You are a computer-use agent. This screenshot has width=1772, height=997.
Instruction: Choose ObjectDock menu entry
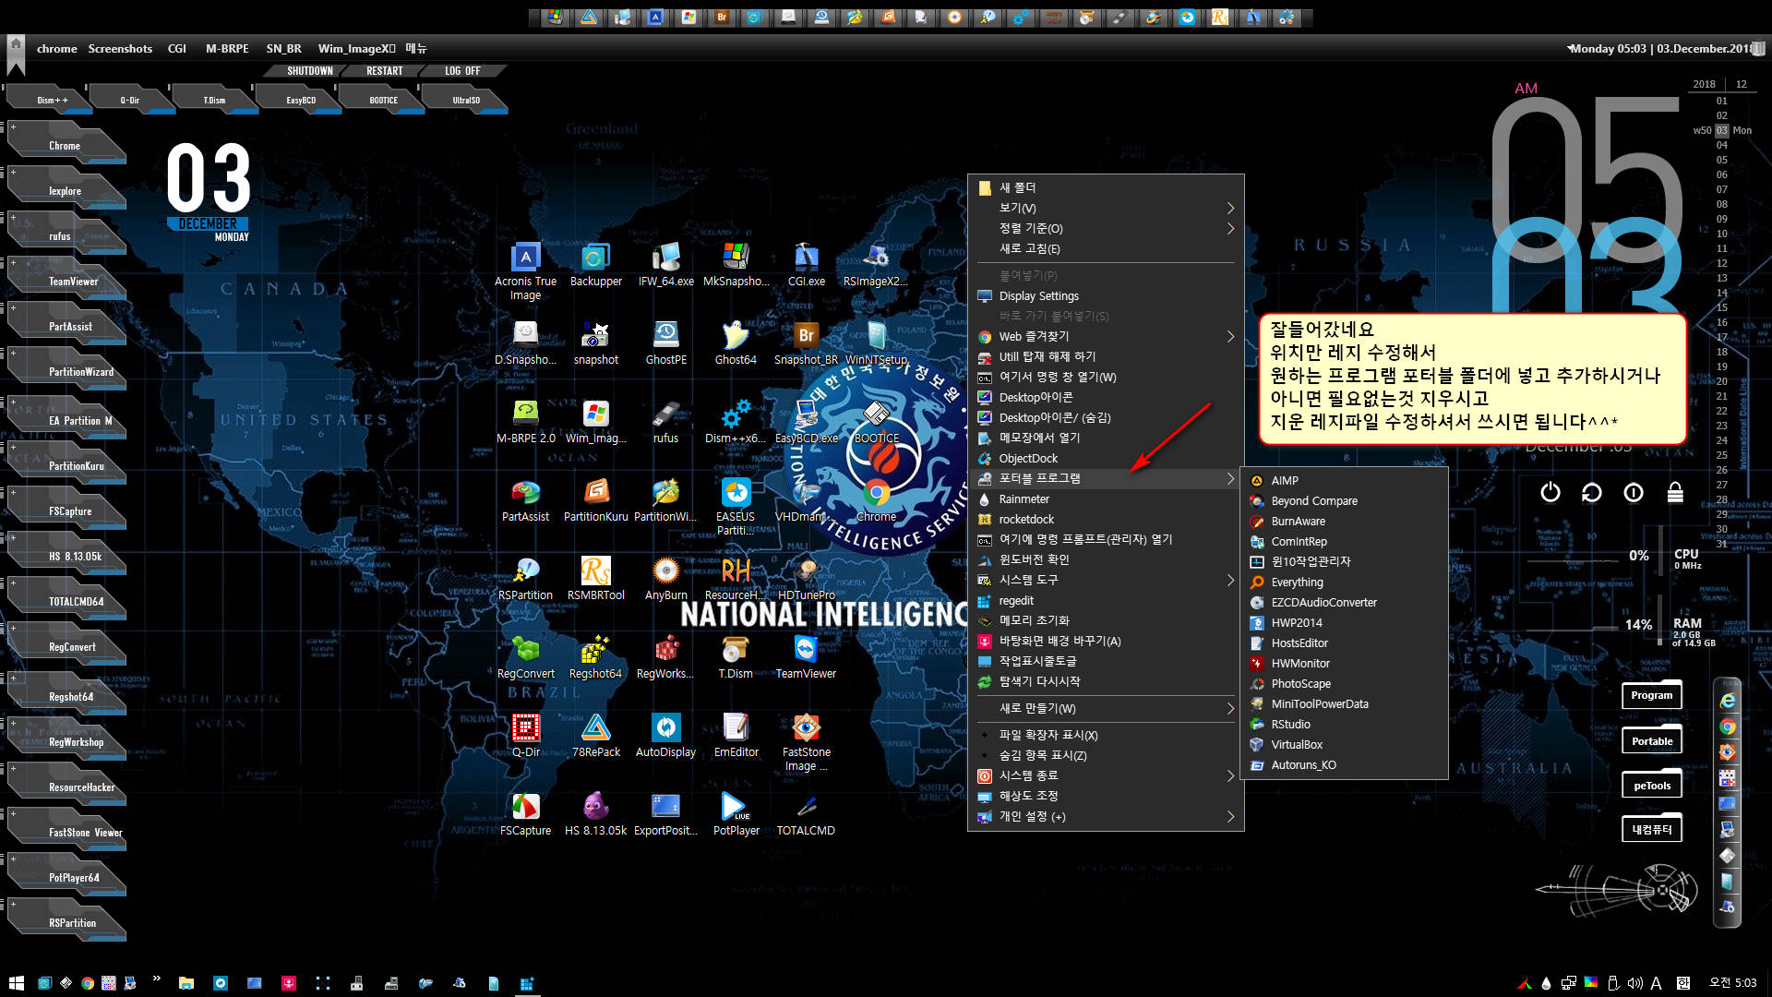[1106, 458]
